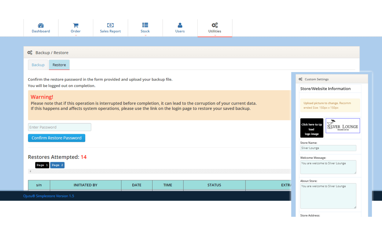382x229 pixels.
Task: Click the Store Name input field
Action: coord(328,148)
